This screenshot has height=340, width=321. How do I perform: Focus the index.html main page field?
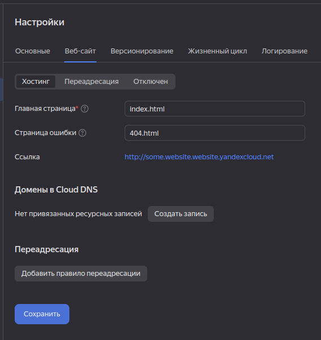coord(215,109)
